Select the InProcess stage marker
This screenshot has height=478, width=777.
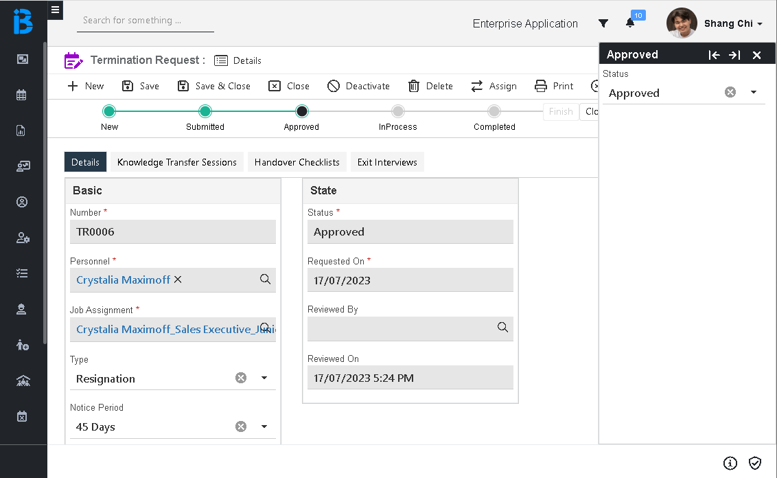(398, 111)
